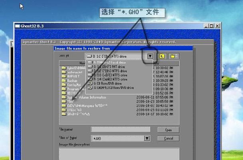Screen dimensions: 243x160
Task: Click the Ghost32 8.3 title bar icon
Action: coord(17,26)
